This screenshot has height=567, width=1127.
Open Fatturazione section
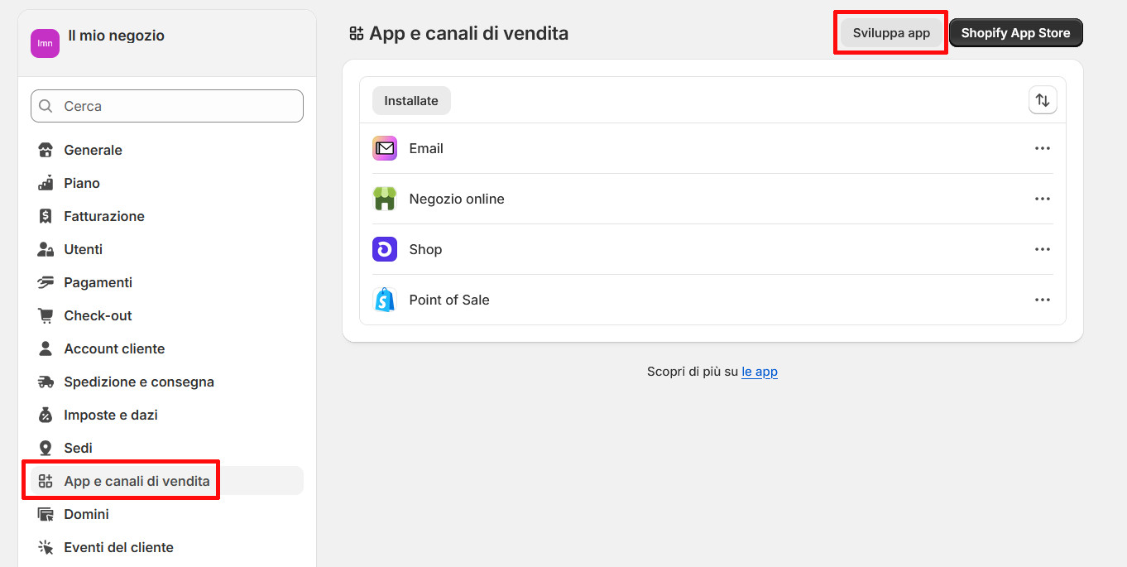[167, 216]
